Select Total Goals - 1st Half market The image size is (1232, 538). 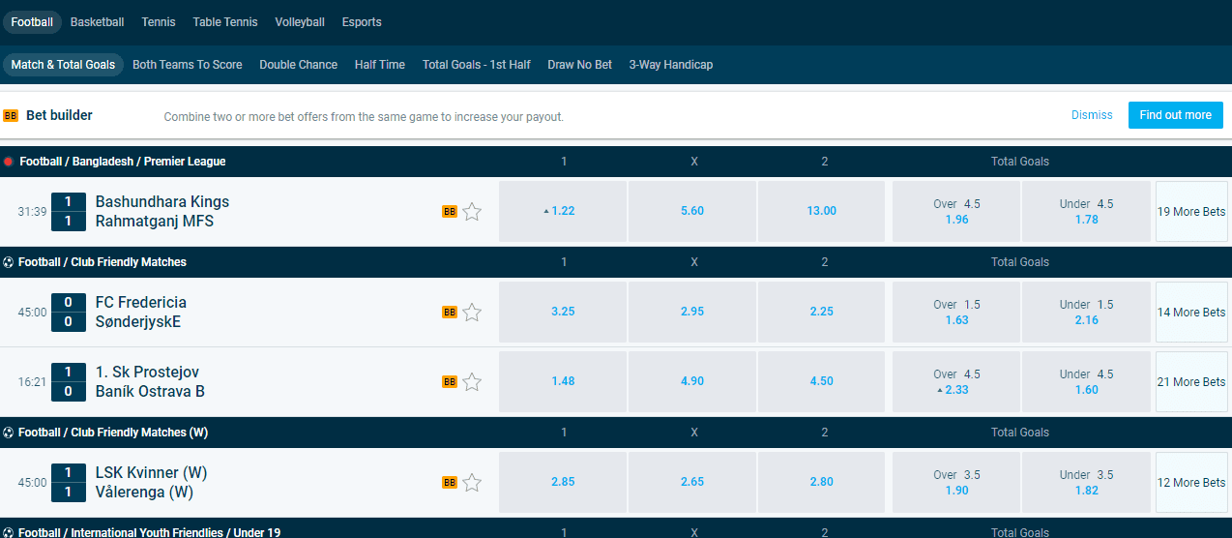click(477, 65)
